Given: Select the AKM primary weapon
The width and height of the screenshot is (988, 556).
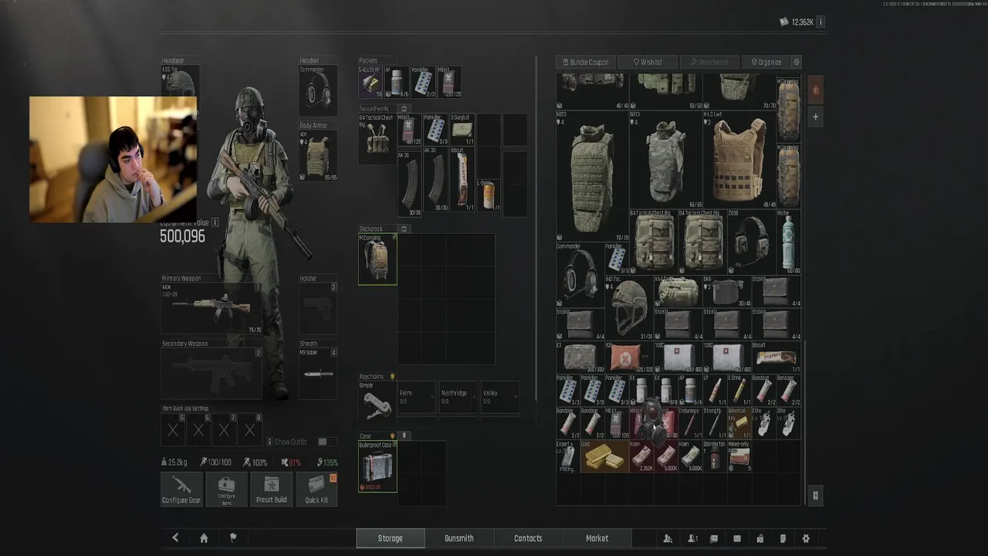Looking at the screenshot, I should coord(211,308).
